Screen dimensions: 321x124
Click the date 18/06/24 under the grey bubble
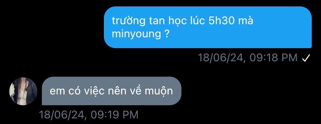(62, 115)
